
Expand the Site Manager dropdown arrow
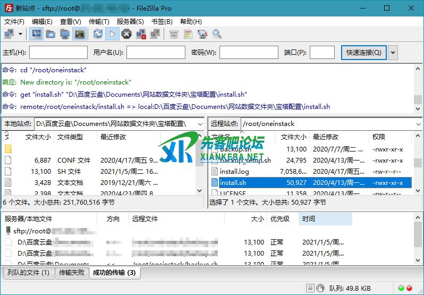(21, 34)
